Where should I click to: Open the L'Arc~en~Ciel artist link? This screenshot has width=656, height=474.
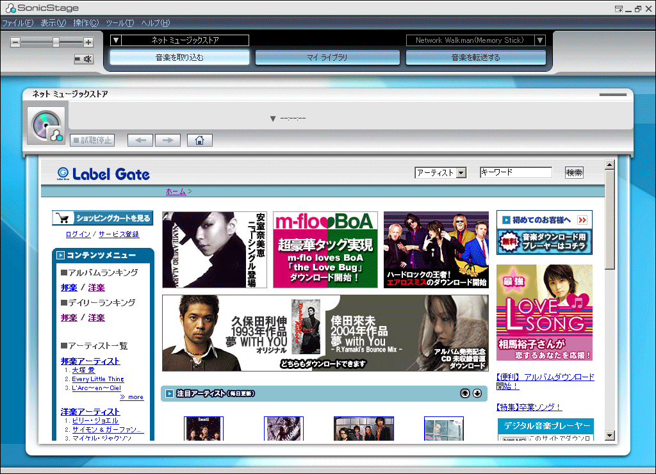click(96, 388)
